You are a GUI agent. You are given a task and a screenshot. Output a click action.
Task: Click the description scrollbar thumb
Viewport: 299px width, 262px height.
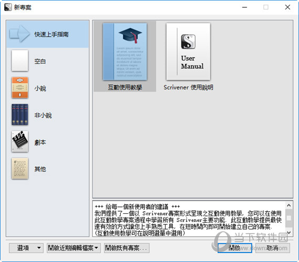point(289,218)
